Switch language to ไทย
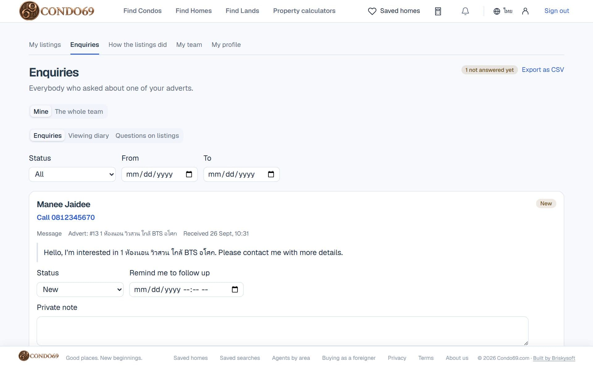This screenshot has width=593, height=370. pyautogui.click(x=508, y=11)
